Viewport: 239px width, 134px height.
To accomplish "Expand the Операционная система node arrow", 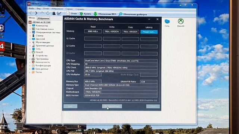I will (30, 32).
